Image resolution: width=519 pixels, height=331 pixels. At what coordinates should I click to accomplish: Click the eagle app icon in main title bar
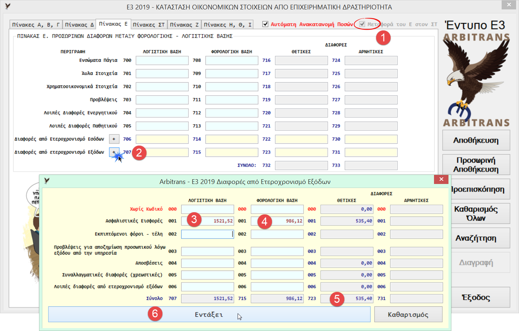[x=8, y=6]
